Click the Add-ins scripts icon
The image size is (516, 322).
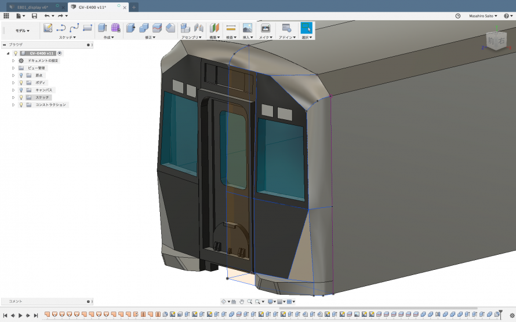286,28
